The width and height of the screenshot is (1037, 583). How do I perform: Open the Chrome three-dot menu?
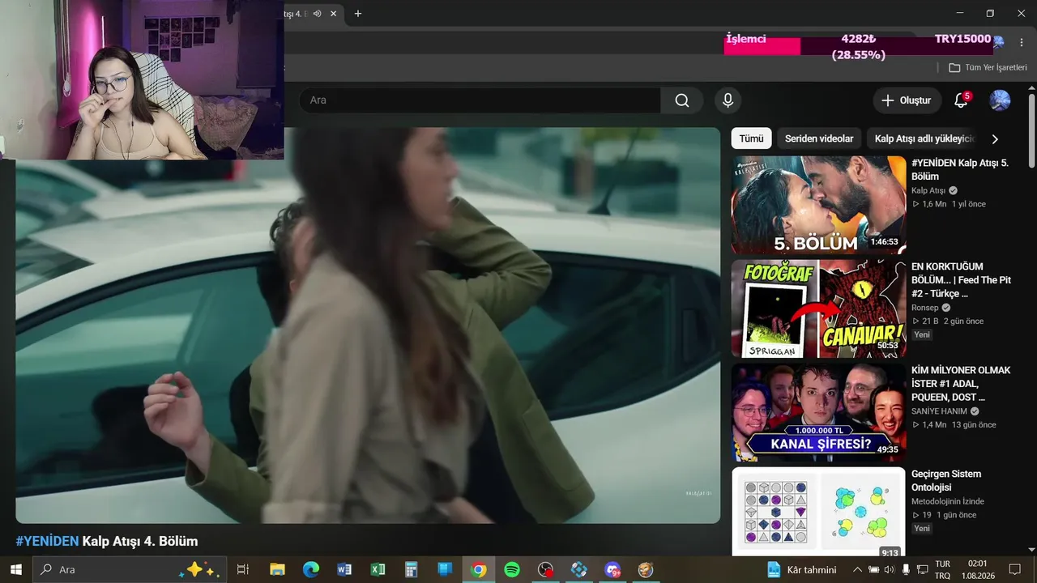(1021, 42)
